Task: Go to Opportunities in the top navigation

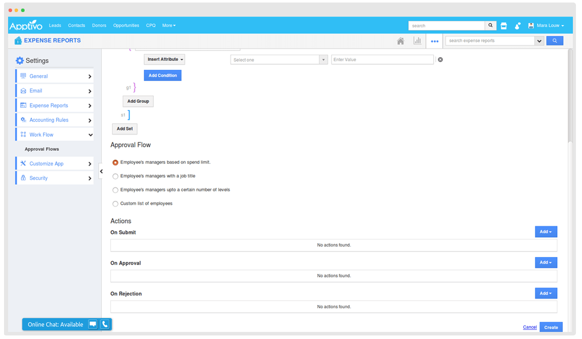Action: click(x=126, y=25)
